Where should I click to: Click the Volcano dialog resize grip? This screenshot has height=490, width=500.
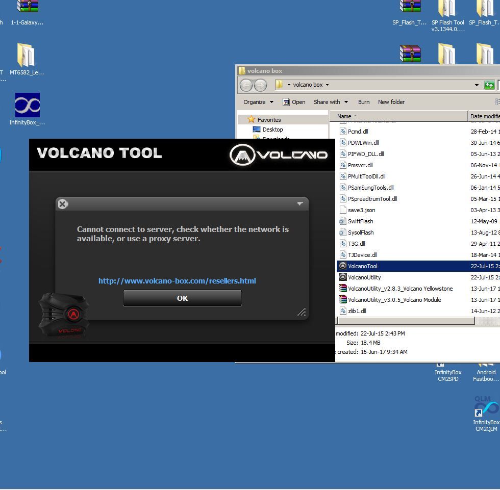[x=302, y=312]
